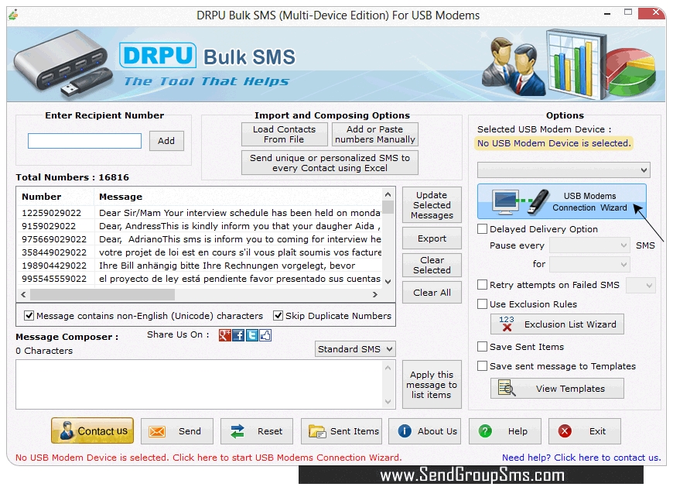The height and width of the screenshot is (487, 673).
Task: Select the row with number 9159029022
Action: click(200, 226)
